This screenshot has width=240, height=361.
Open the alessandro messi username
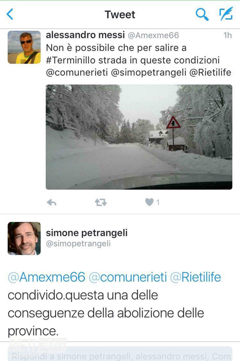coord(85,35)
